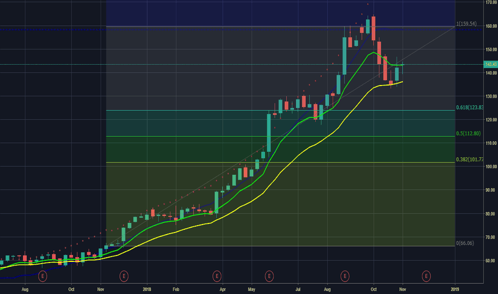The image size is (498, 294).
Task: Click the 70.00 price axis label
Action: pyautogui.click(x=491, y=237)
